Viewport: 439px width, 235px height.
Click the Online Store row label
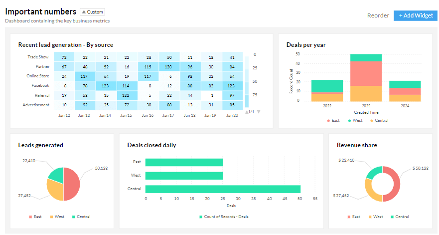coord(38,76)
